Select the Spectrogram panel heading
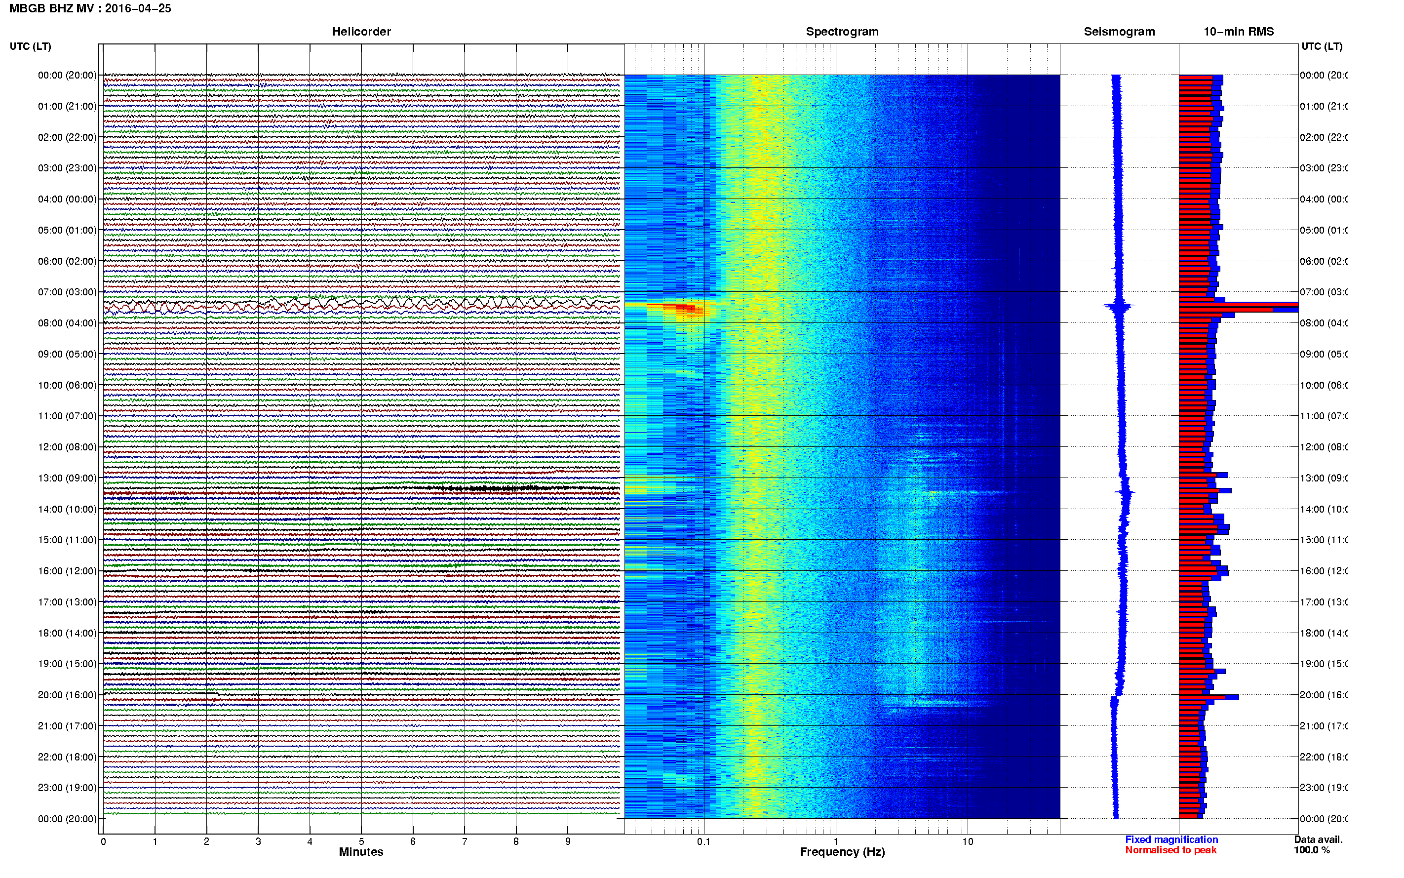 pos(842,32)
